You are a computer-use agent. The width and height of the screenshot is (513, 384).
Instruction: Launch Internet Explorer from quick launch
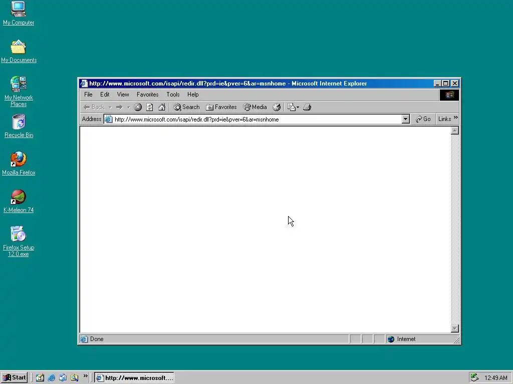[x=52, y=378]
